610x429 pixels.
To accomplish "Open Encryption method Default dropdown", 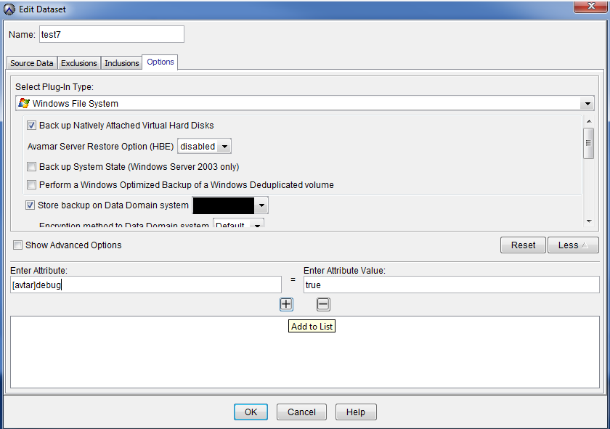I will point(238,224).
